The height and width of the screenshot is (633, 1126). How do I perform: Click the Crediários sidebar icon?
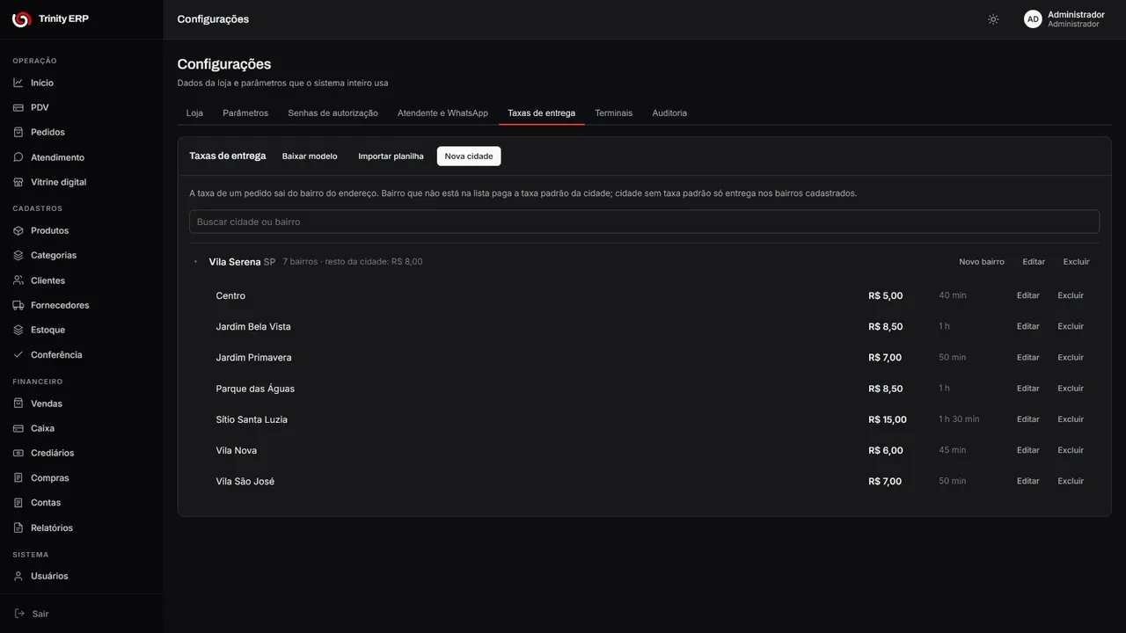[18, 453]
